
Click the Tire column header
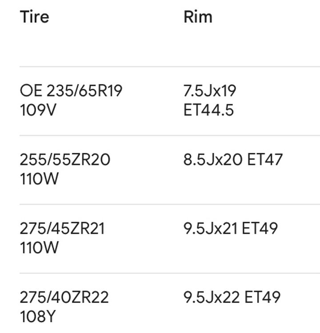pyautogui.click(x=35, y=17)
